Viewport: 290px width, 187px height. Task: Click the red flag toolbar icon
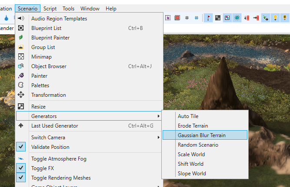click(x=208, y=18)
